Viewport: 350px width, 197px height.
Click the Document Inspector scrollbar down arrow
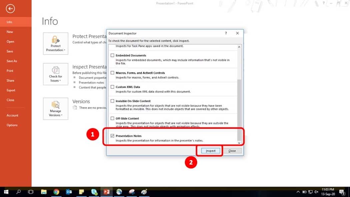(239, 143)
